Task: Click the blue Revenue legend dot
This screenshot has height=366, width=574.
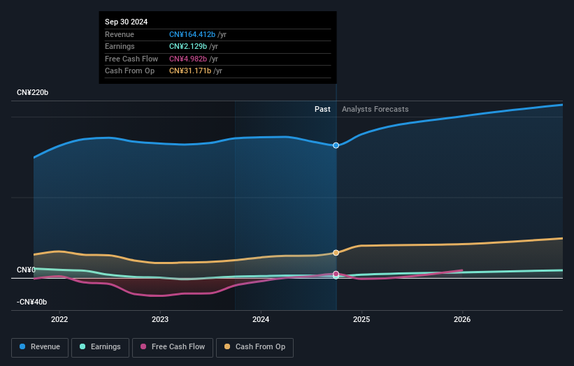Action: [22, 346]
